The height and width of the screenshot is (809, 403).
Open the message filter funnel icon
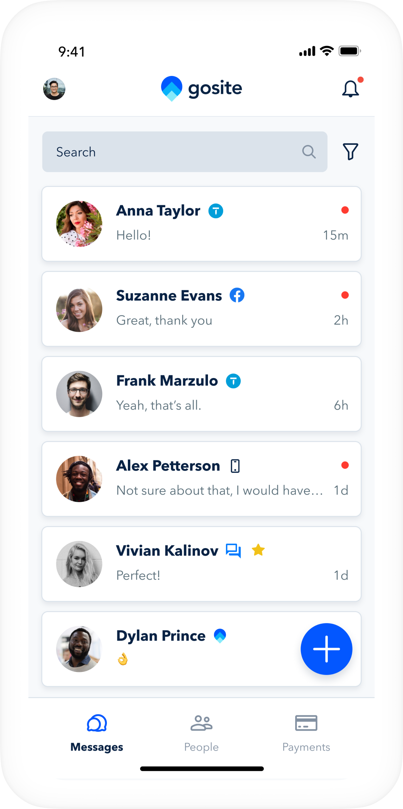click(x=350, y=152)
